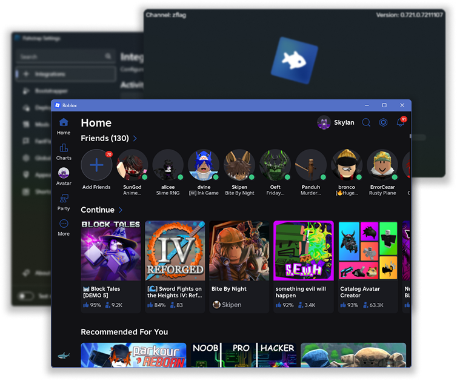Open Avatar in the Roblox sidebar

[64, 177]
